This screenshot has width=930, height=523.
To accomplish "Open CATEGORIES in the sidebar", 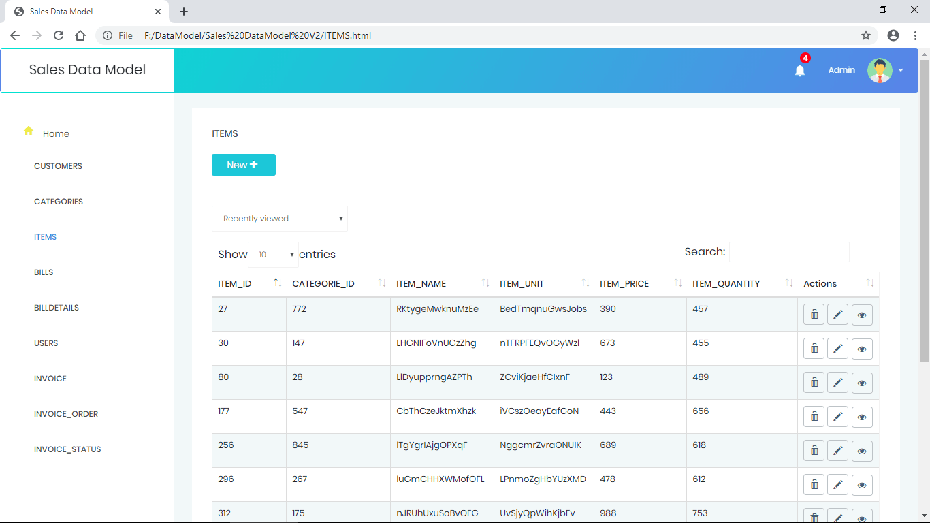I will pyautogui.click(x=59, y=202).
